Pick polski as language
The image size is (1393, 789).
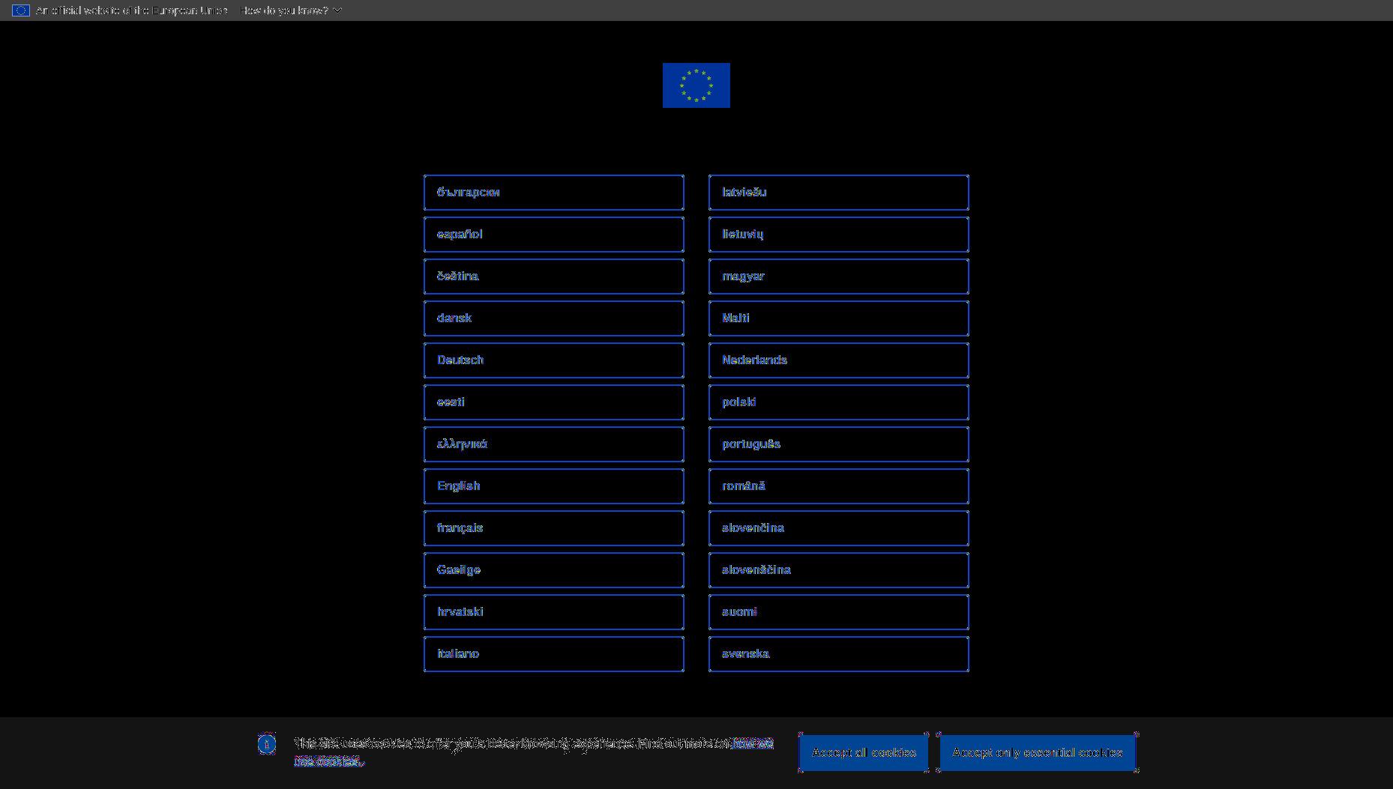pos(839,402)
